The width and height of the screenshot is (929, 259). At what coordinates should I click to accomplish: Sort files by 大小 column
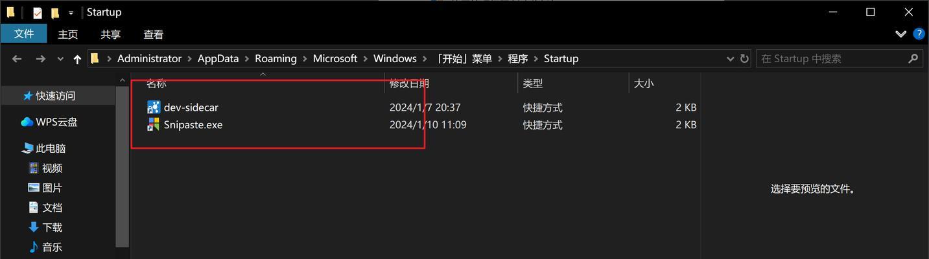(x=644, y=84)
